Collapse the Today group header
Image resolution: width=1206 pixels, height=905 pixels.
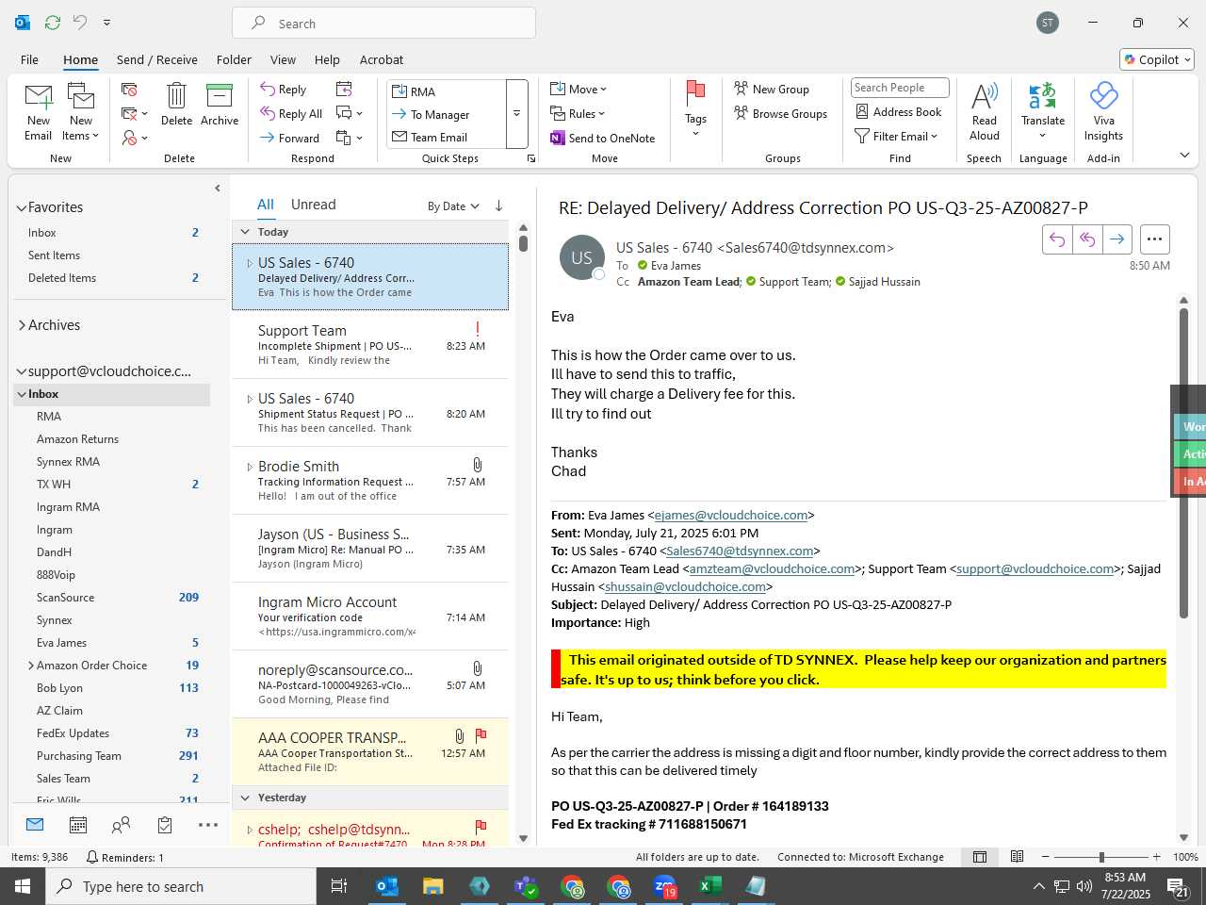click(x=245, y=232)
